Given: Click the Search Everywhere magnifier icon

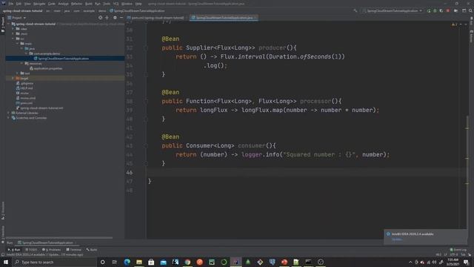Looking at the screenshot, I should pyautogui.click(x=470, y=10).
